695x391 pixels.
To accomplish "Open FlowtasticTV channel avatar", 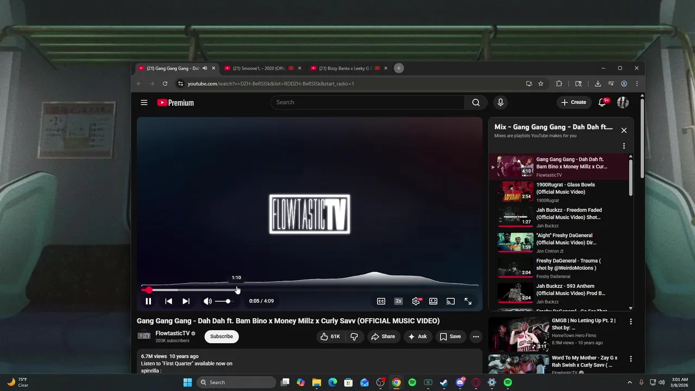I will 144,336.
